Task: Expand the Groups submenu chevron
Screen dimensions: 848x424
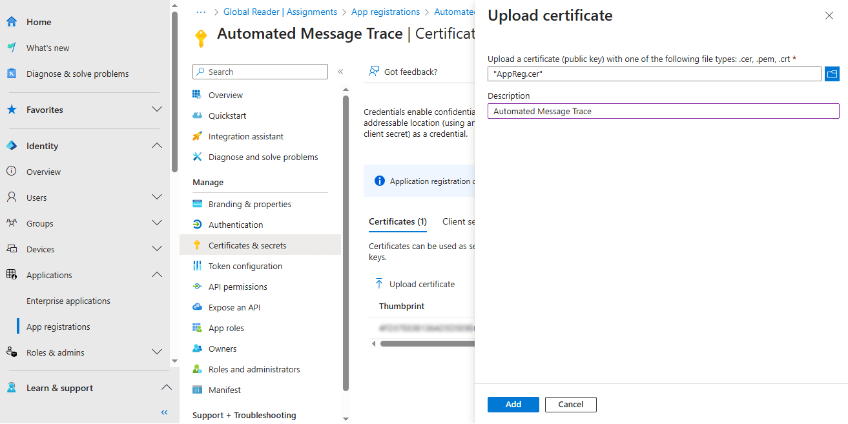Action: (x=157, y=223)
